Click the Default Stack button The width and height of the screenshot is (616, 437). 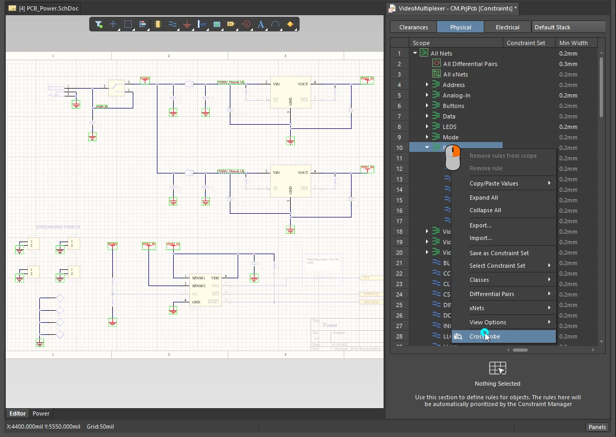pos(568,27)
